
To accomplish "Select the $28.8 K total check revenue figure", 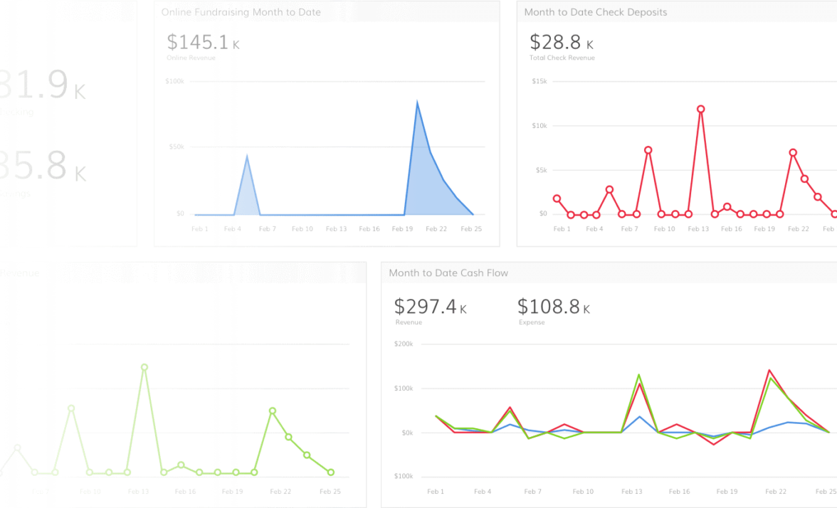I will pyautogui.click(x=561, y=43).
